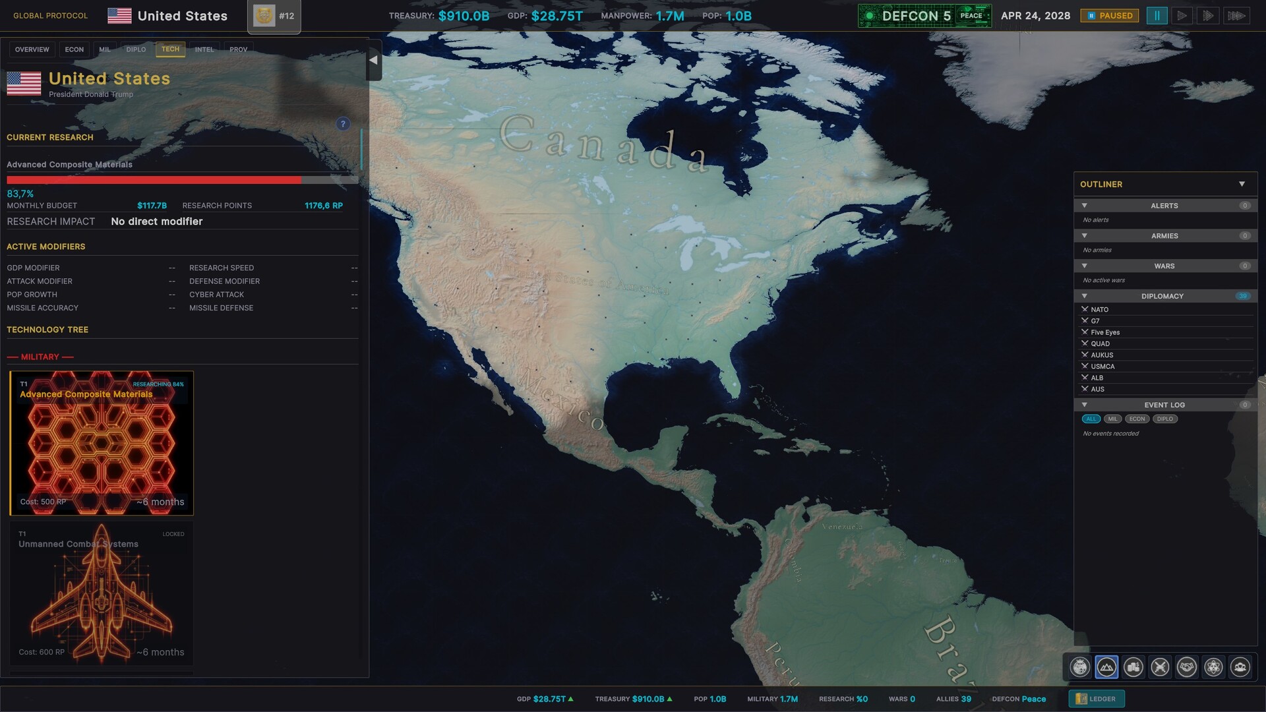1266x712 pixels.
Task: Switch to the DIPLO tab
Action: coord(136,49)
